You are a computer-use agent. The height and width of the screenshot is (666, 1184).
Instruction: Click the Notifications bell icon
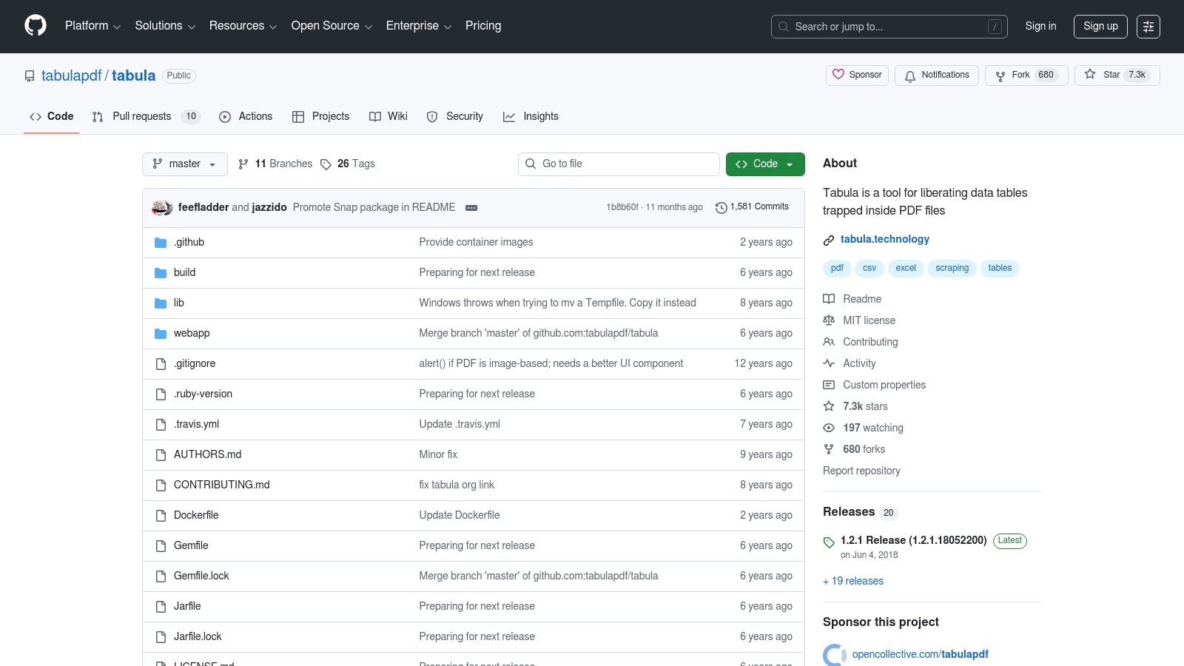909,75
